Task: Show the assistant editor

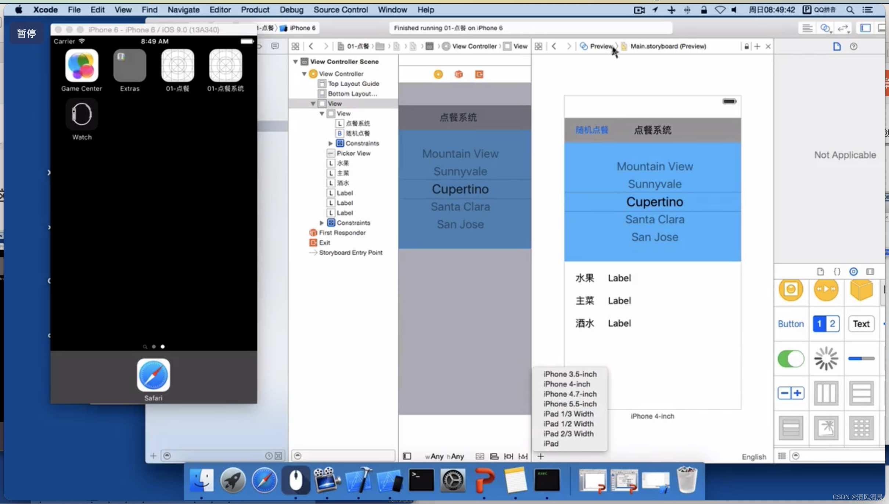Action: (825, 28)
